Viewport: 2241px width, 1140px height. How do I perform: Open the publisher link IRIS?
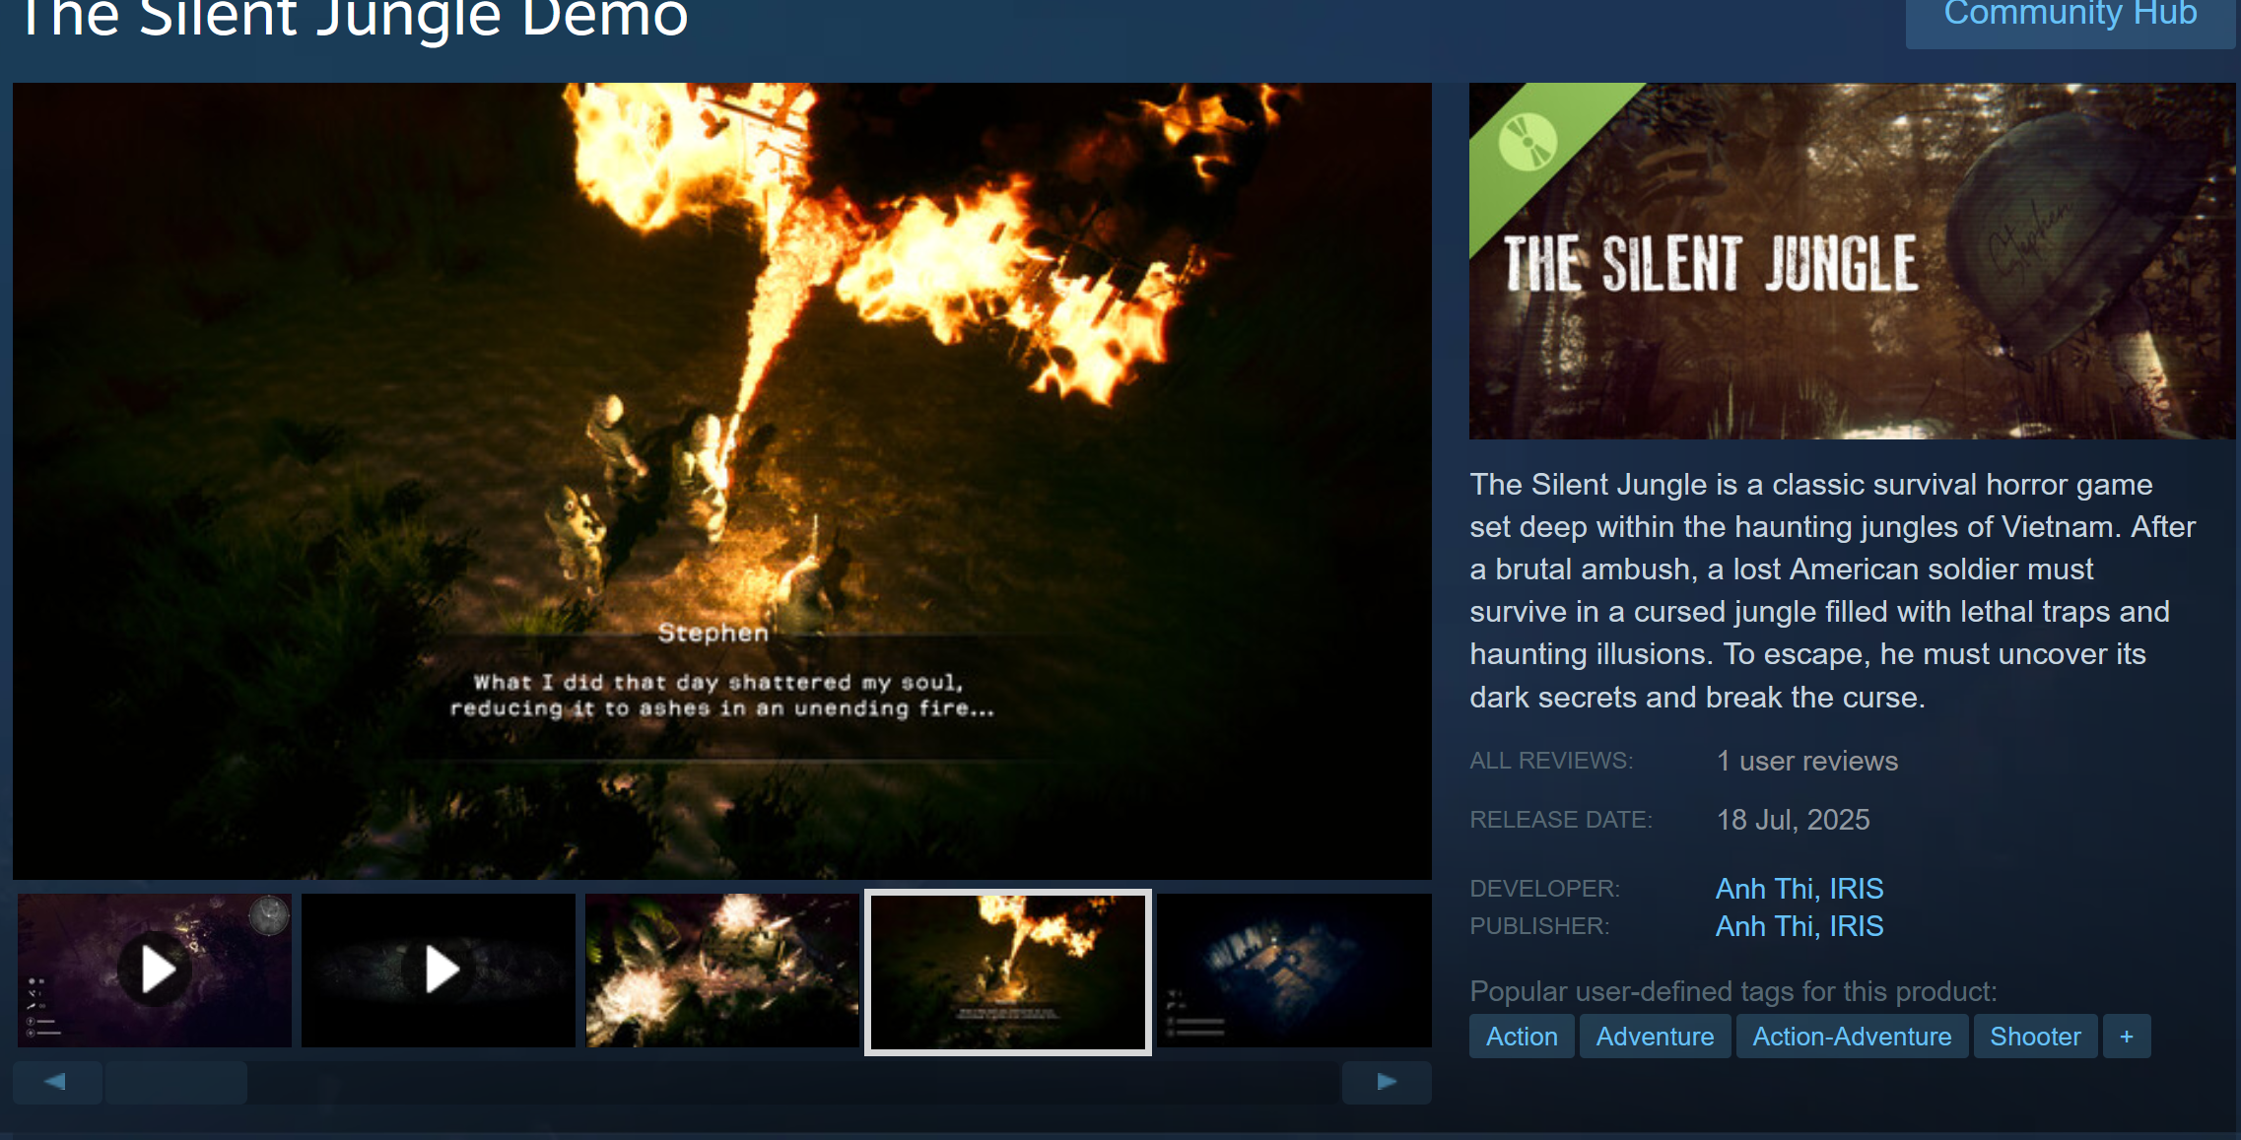(x=1857, y=926)
